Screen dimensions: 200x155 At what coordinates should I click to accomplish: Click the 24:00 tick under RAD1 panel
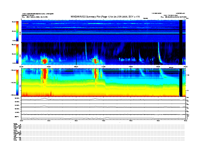pos(185,67)
